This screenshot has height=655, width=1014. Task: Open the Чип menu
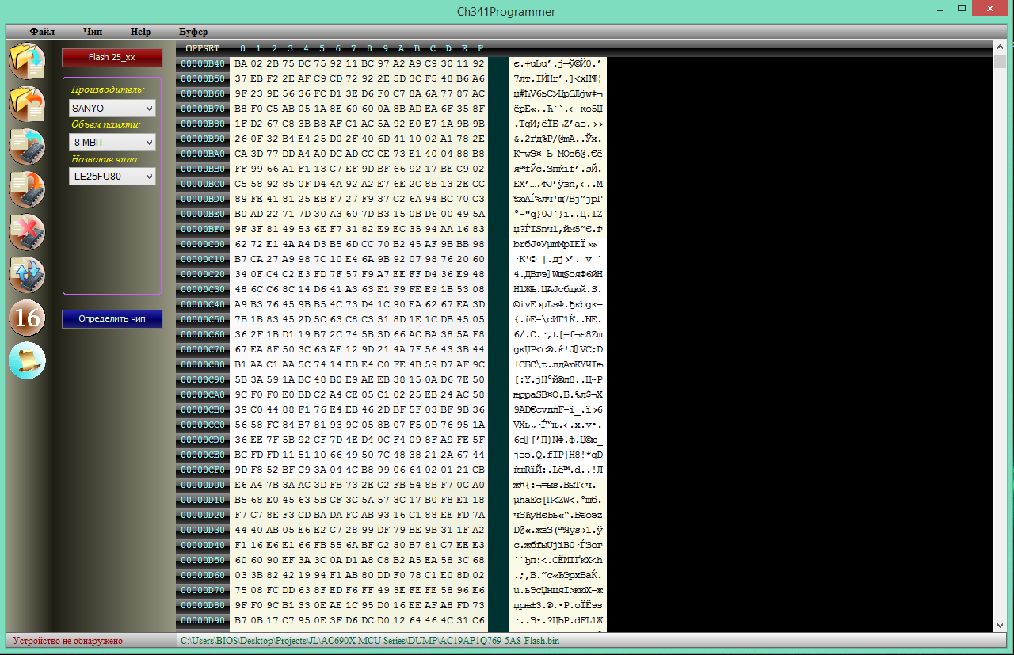click(x=93, y=32)
